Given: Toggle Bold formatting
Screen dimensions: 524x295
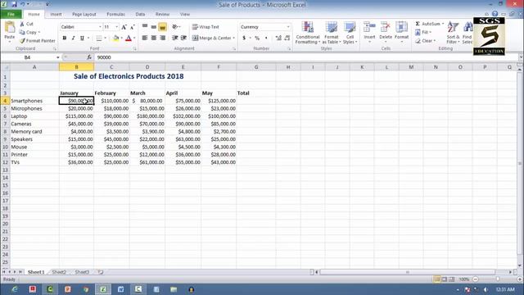Looking at the screenshot, I should 64,39.
